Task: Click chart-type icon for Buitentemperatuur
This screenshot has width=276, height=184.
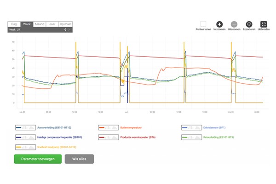Action: (109, 127)
